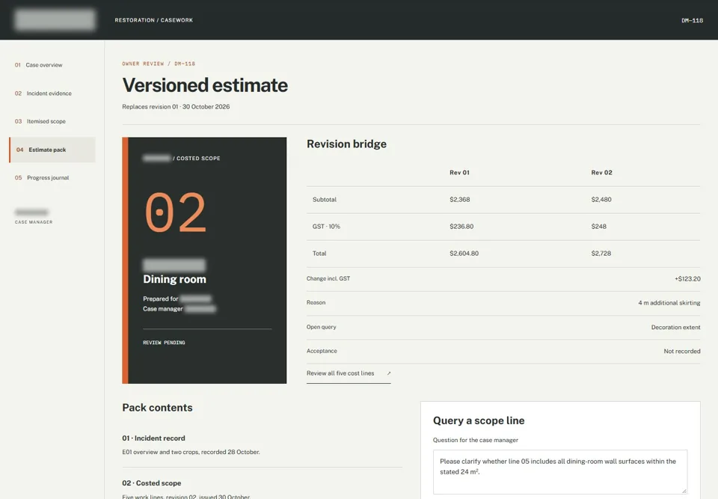
Task: Click the GST · 10% row label
Action: (x=326, y=227)
